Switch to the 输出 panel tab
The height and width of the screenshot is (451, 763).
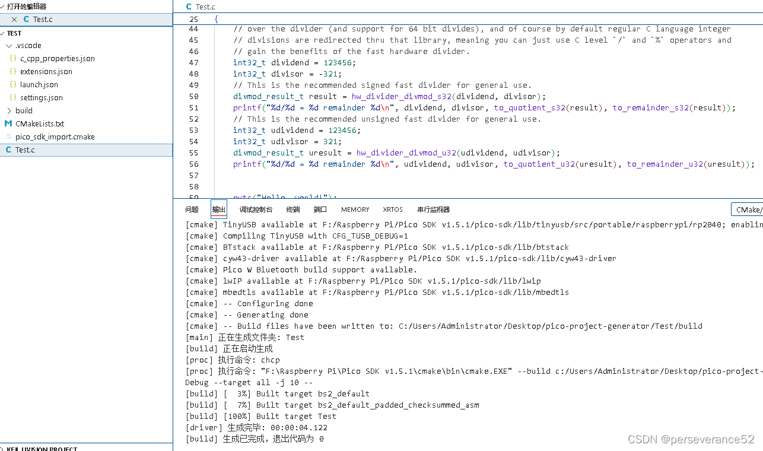[x=219, y=209]
